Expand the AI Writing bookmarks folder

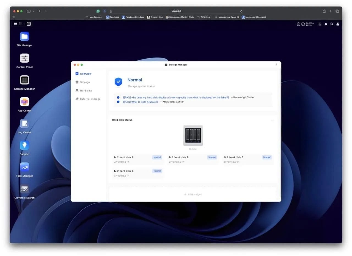pyautogui.click(x=204, y=17)
